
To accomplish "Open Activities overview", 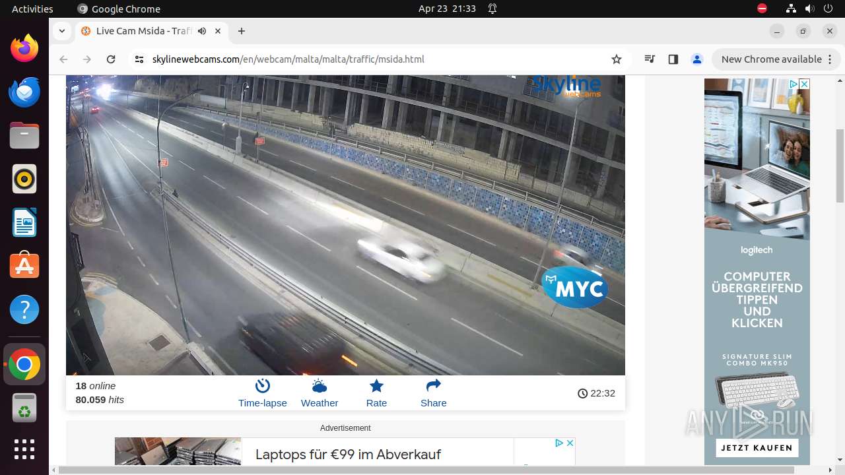I will (x=32, y=9).
